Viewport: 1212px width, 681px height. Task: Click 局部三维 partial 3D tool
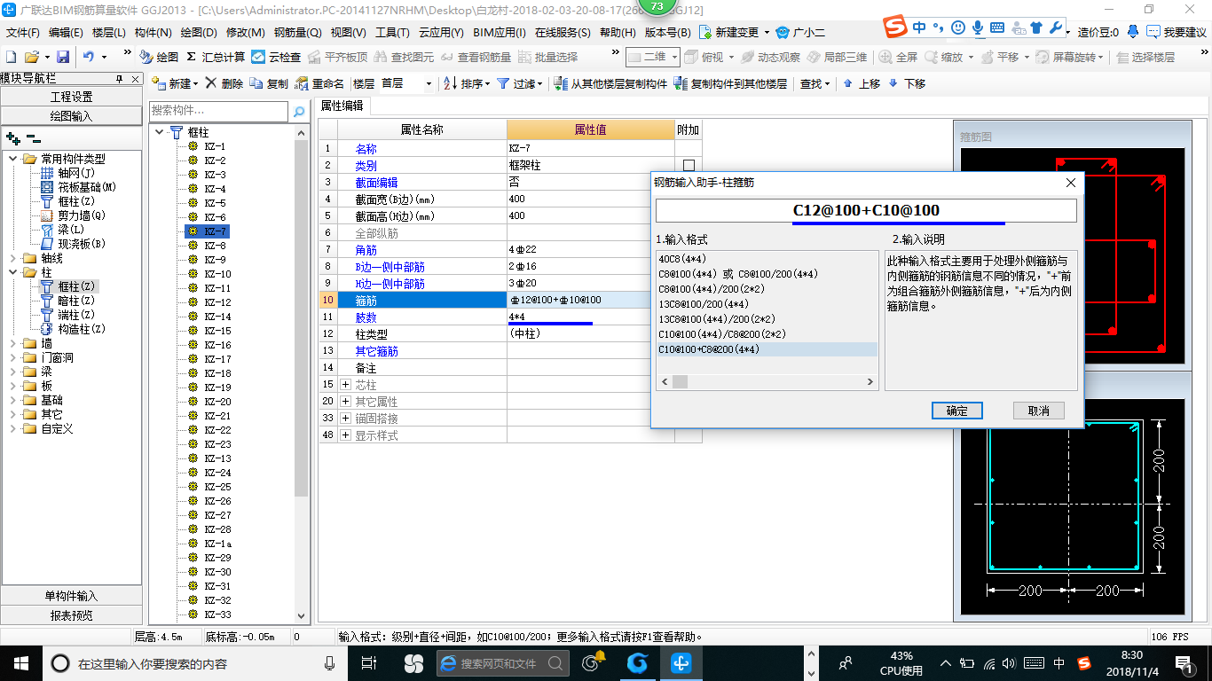pyautogui.click(x=837, y=57)
